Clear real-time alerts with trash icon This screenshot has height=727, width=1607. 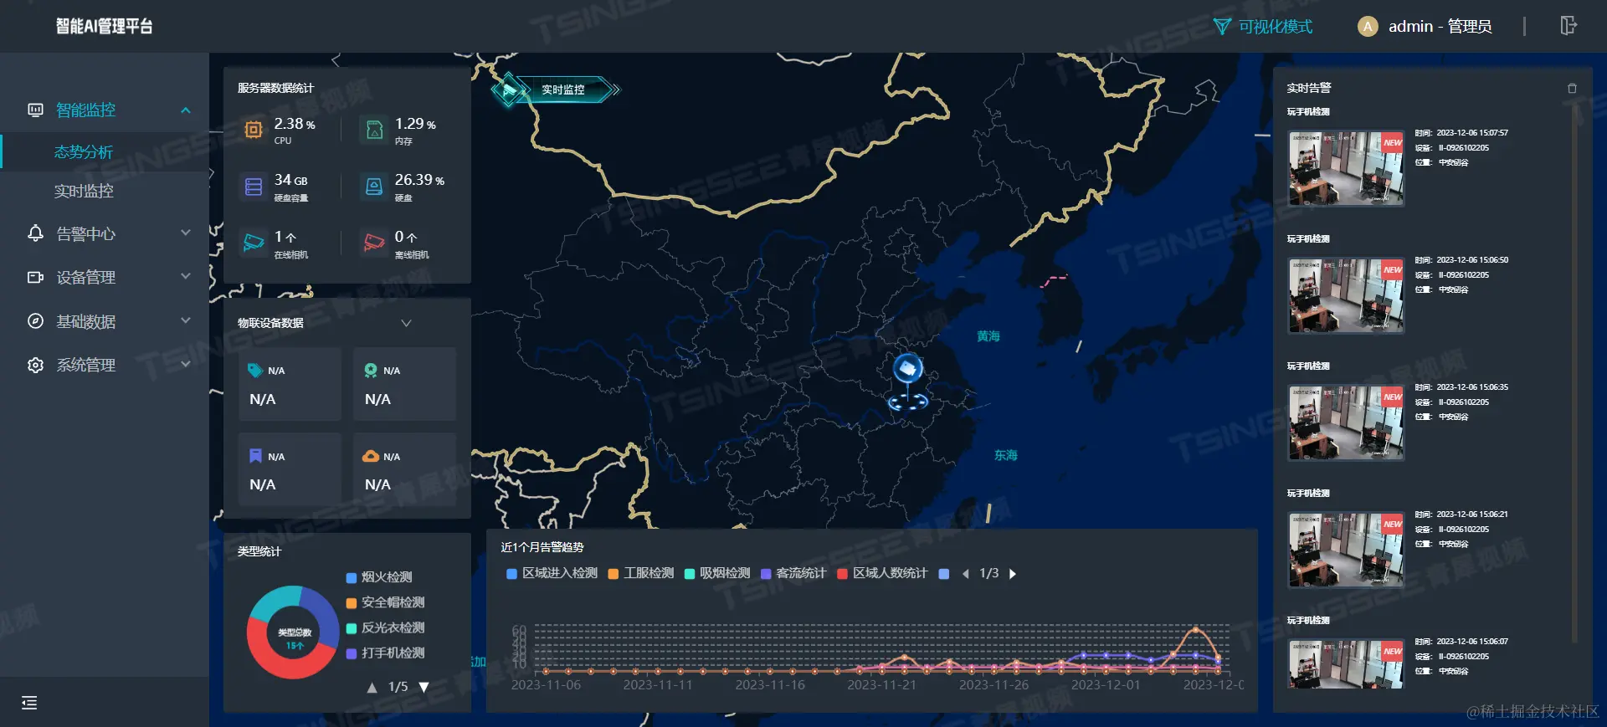coord(1572,88)
